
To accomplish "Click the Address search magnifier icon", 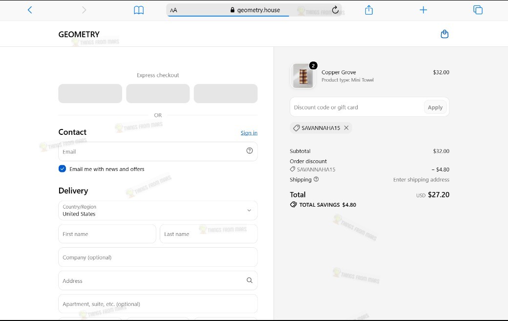I will pos(250,280).
